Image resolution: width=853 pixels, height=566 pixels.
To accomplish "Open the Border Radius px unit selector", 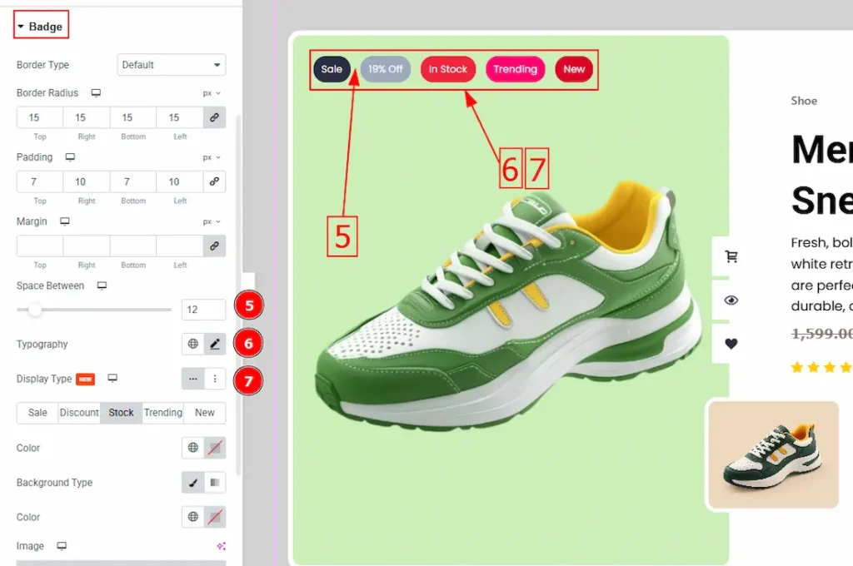I will 212,93.
